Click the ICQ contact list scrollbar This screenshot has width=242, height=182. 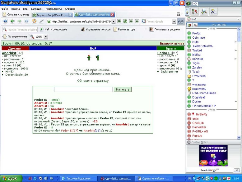click(239, 83)
